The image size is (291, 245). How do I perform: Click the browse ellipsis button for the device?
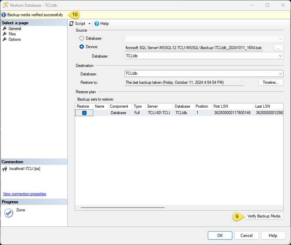pos(278,47)
